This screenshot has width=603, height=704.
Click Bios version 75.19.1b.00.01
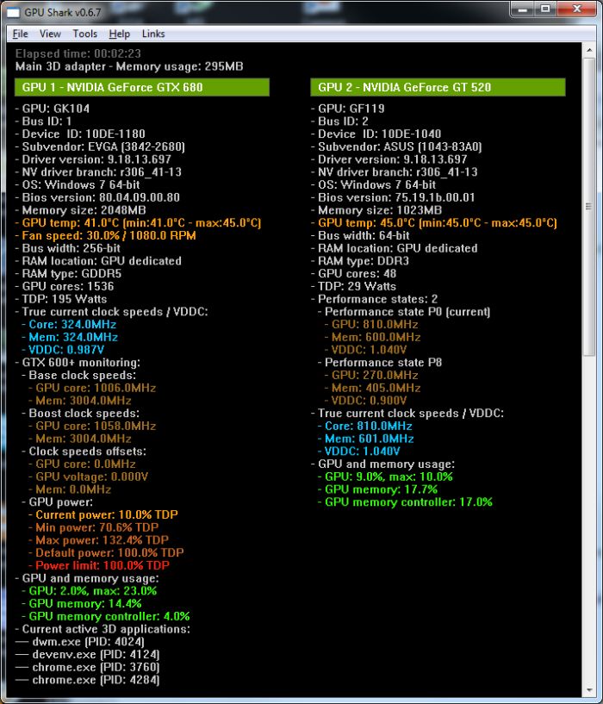point(393,197)
